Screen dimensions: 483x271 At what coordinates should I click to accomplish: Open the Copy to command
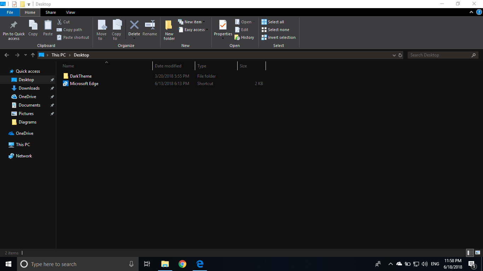[117, 30]
